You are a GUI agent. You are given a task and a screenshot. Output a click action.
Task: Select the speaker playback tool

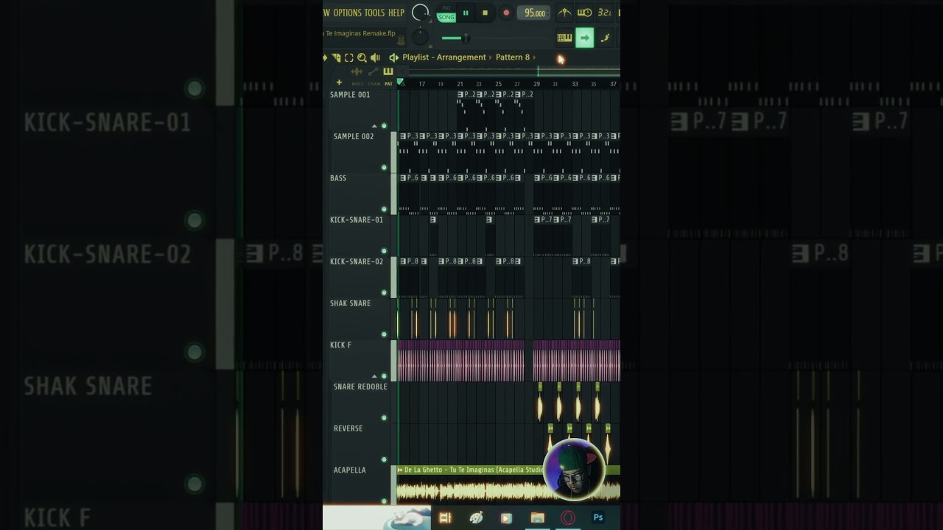[375, 57]
